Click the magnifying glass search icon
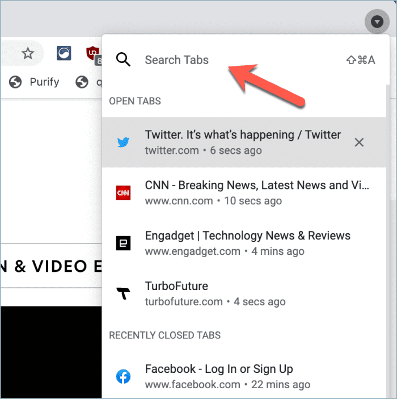The width and height of the screenshot is (397, 399). pyautogui.click(x=123, y=60)
